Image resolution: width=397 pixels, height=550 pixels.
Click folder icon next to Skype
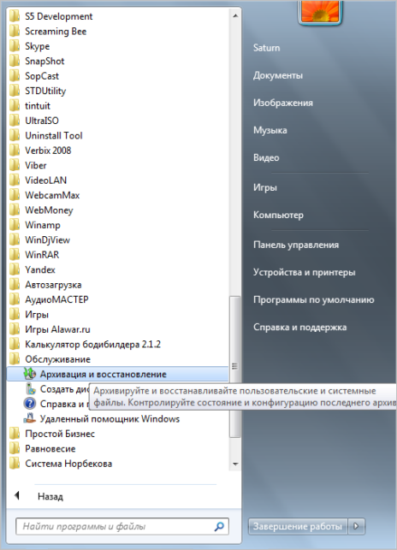tap(15, 46)
